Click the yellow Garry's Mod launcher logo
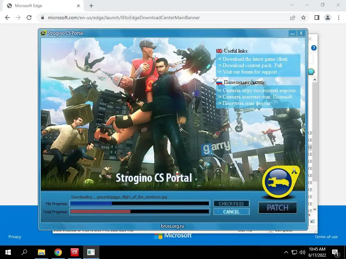This screenshot has width=346, height=259. tap(280, 182)
